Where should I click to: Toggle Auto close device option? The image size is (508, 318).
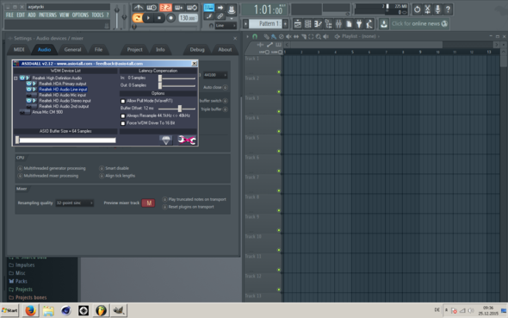pos(225,88)
